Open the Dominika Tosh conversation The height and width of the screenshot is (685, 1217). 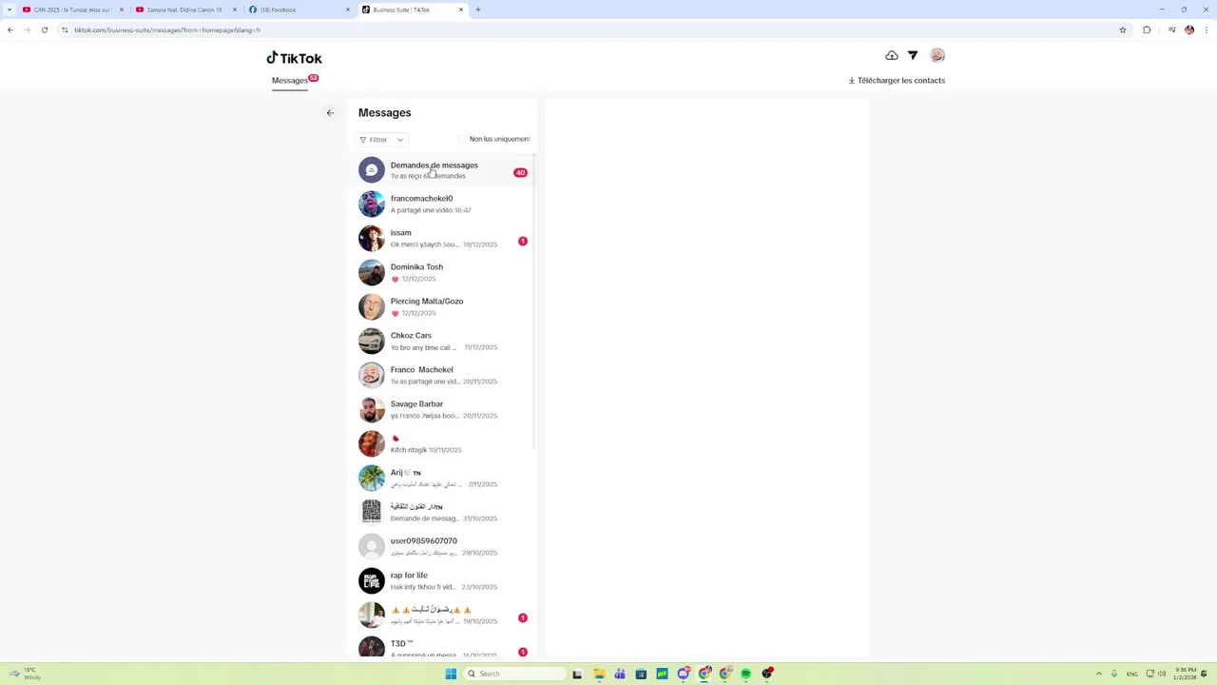pos(442,272)
